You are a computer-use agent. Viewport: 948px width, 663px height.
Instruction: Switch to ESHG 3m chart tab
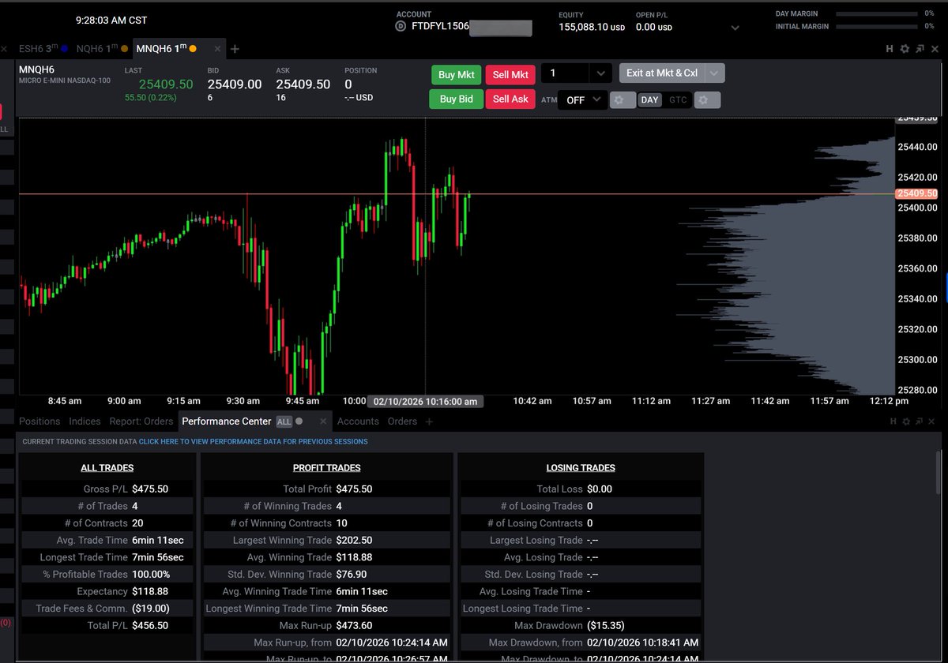point(43,49)
